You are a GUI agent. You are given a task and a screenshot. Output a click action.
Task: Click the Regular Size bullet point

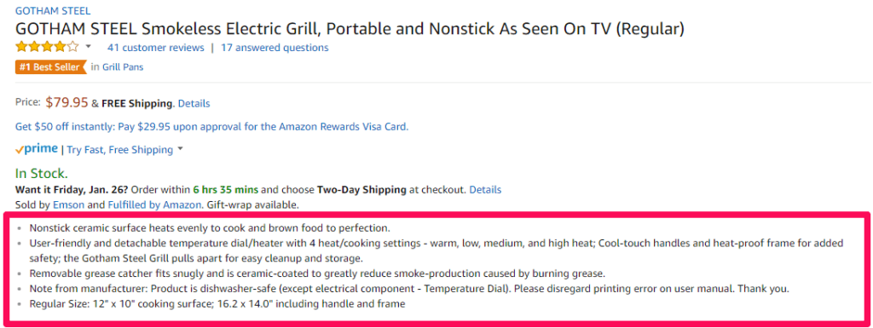pos(217,304)
